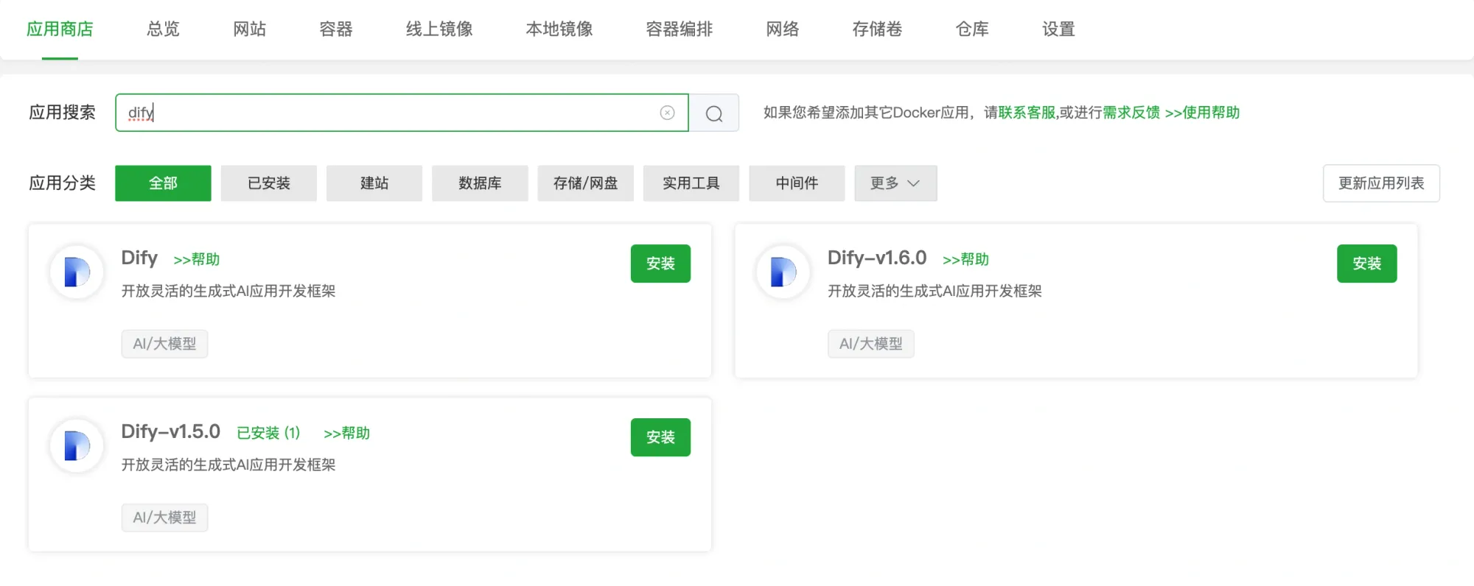Switch to the 应用商店 tab
The height and width of the screenshot is (586, 1474).
coord(60,29)
